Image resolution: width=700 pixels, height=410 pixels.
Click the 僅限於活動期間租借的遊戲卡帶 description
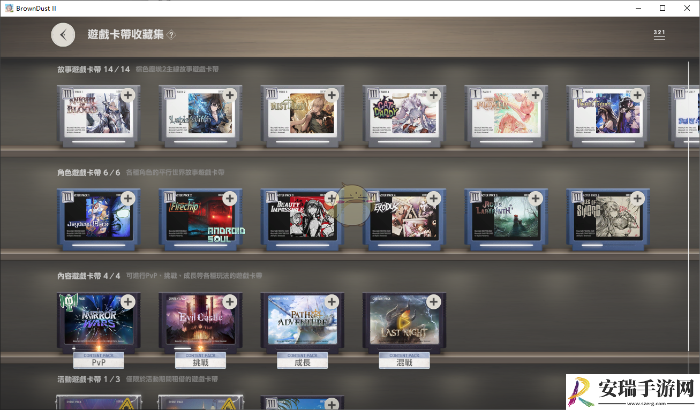(172, 379)
